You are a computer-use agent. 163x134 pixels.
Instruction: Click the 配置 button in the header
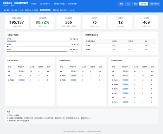point(121,4)
